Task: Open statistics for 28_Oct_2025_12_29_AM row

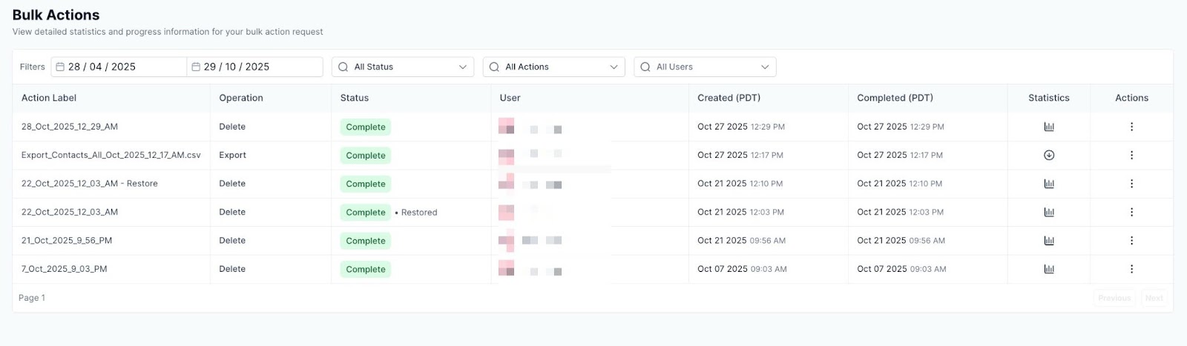Action: pos(1048,127)
